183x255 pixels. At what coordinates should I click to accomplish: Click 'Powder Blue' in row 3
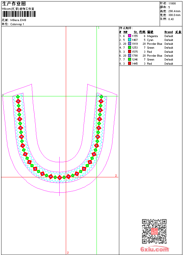click(154, 44)
